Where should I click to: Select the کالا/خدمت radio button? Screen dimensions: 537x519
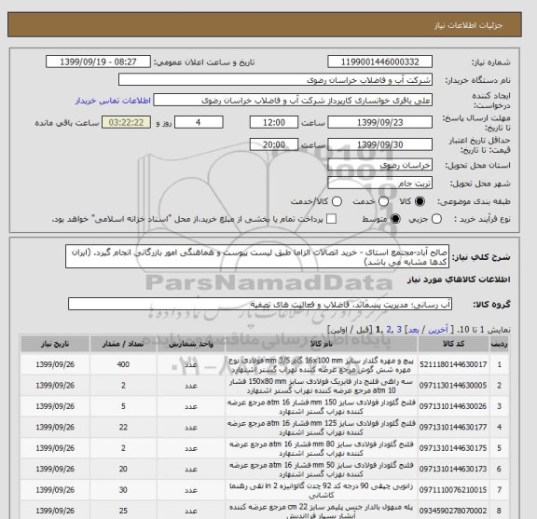(x=337, y=201)
